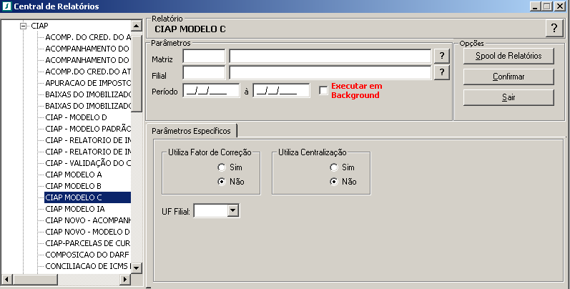Screen dimensions: 570x289
Task: Click the Período end date field
Action: pos(281,90)
